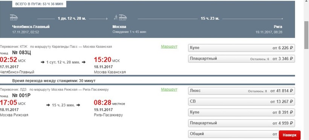Viewport: 309px width, 140px height.
Task: Click departure time 02:52 МСК
Action: [x=13, y=60]
